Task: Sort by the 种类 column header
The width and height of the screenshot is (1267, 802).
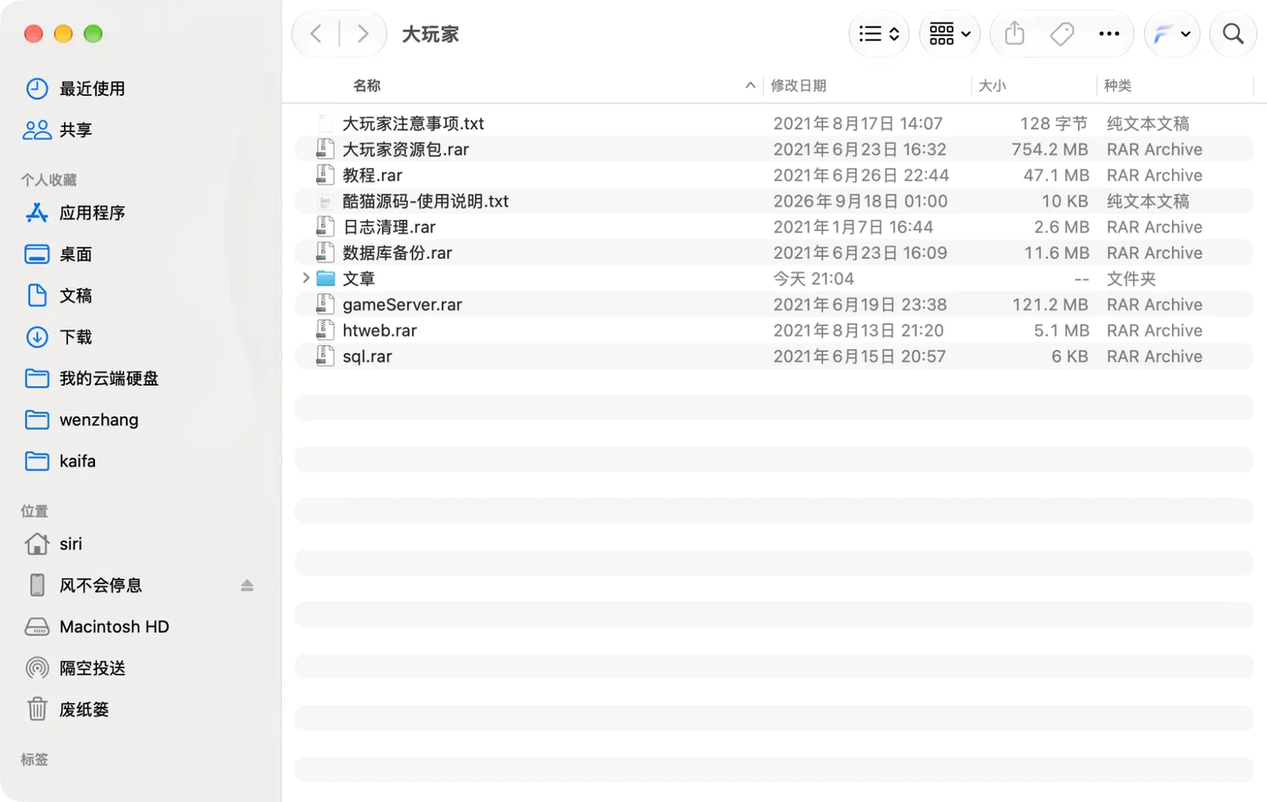Action: tap(1118, 85)
